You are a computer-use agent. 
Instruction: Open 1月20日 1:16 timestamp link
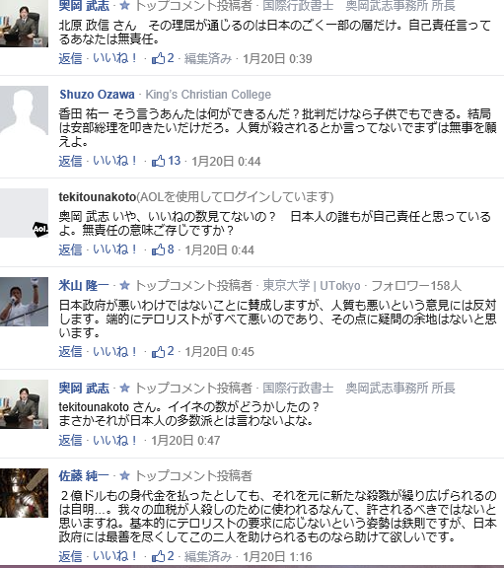click(x=277, y=556)
